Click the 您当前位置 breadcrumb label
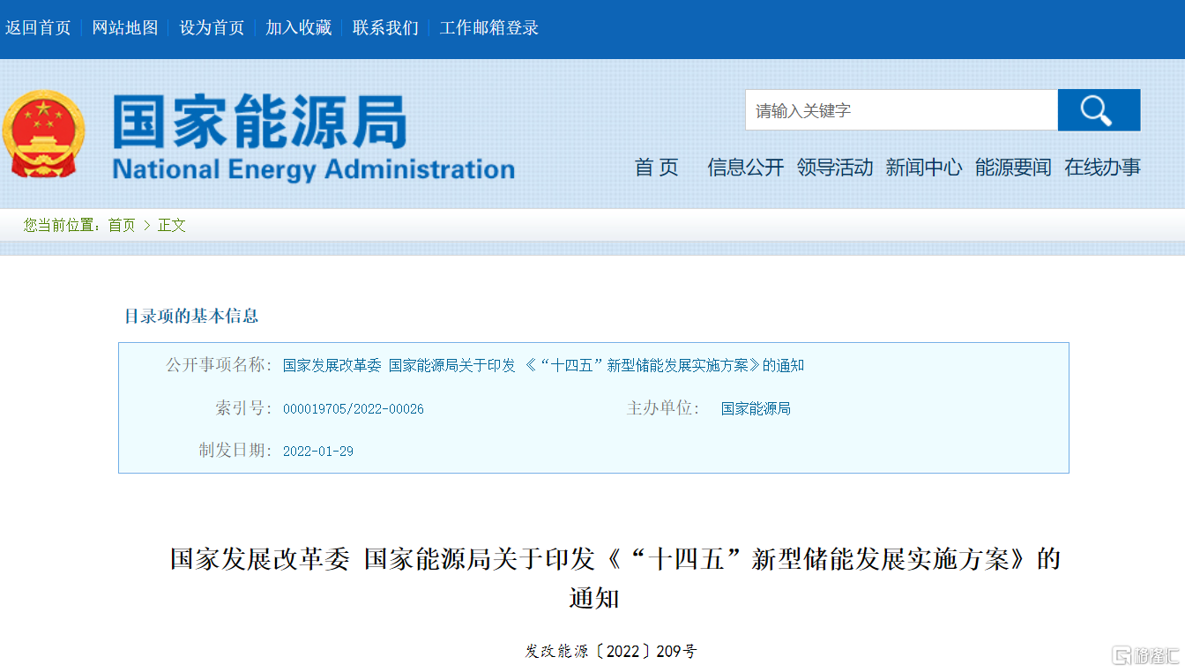Viewport: 1185px width, 672px height. pyautogui.click(x=63, y=225)
